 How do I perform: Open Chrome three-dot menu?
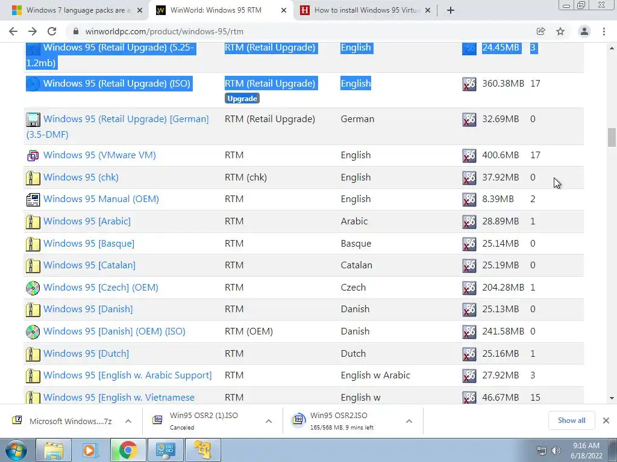coord(604,31)
